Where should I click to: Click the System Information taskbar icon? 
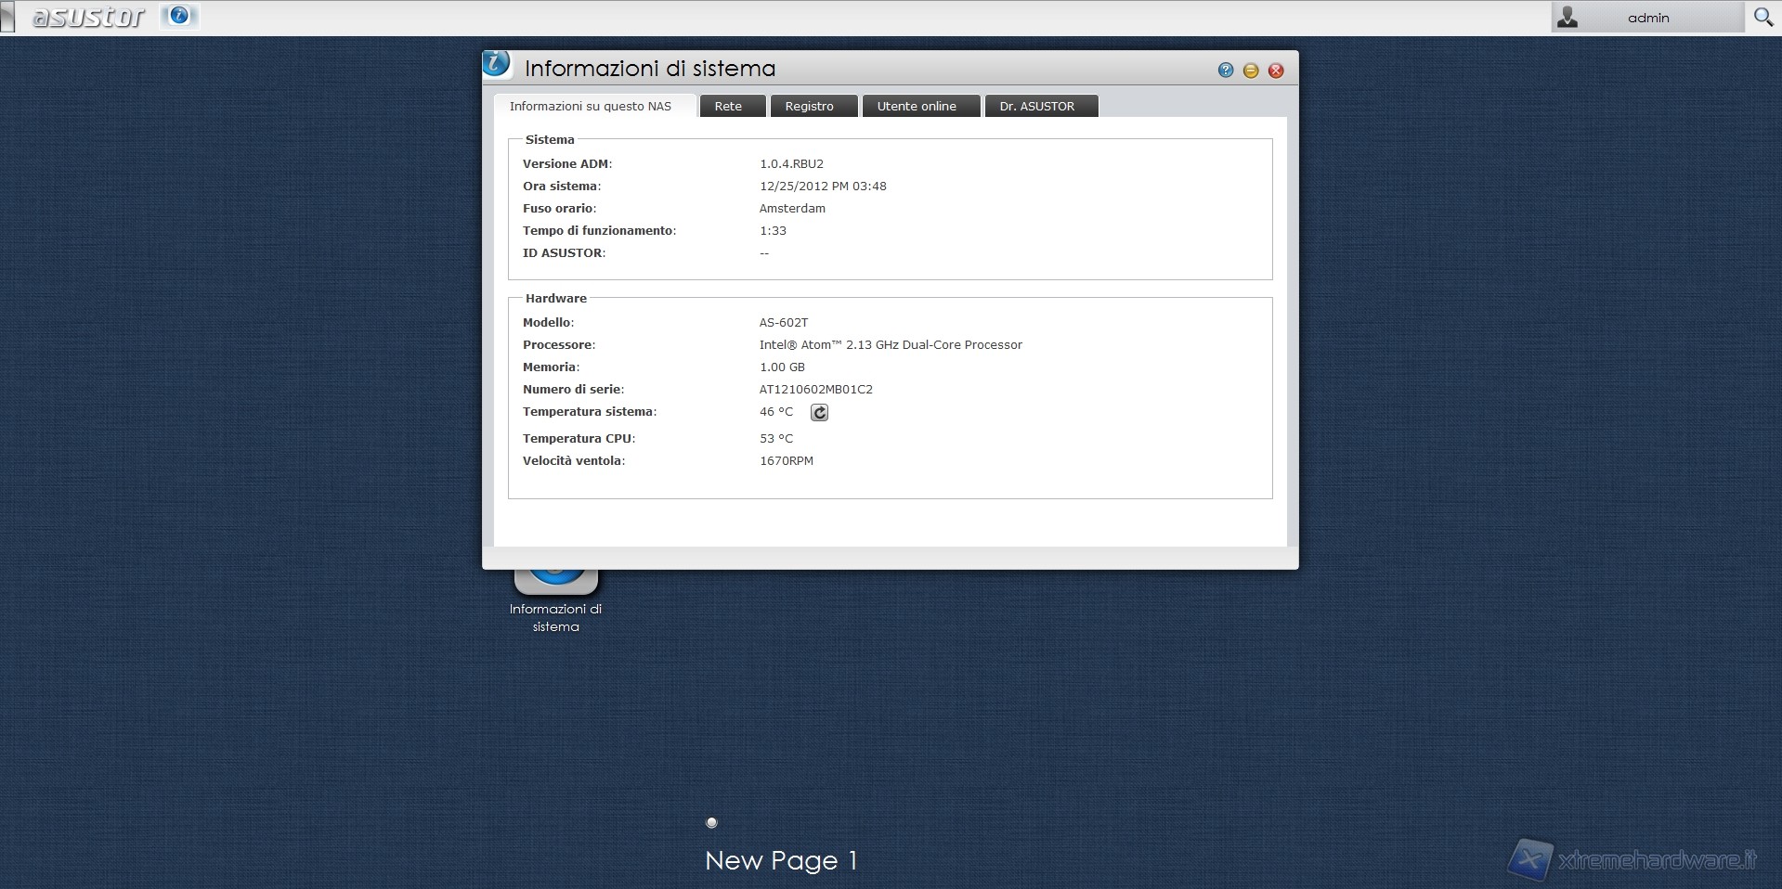point(179,16)
